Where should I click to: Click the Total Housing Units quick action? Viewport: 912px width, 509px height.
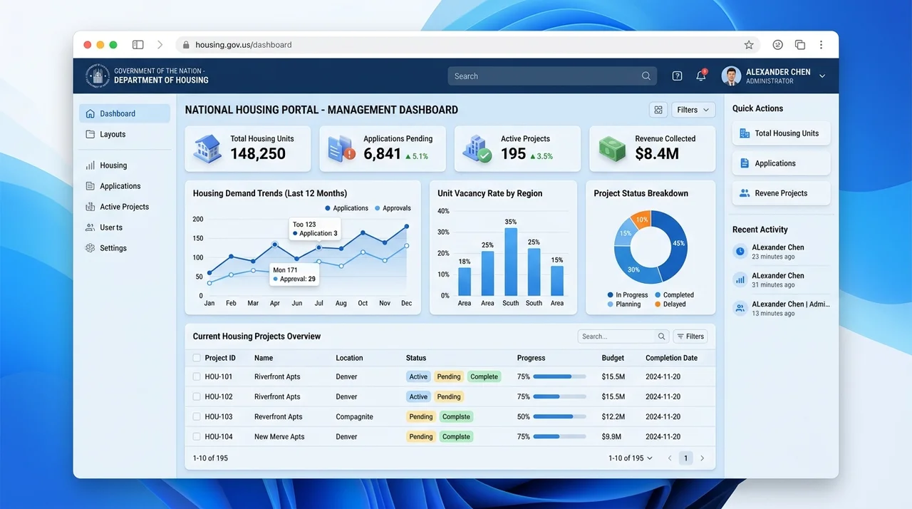781,133
